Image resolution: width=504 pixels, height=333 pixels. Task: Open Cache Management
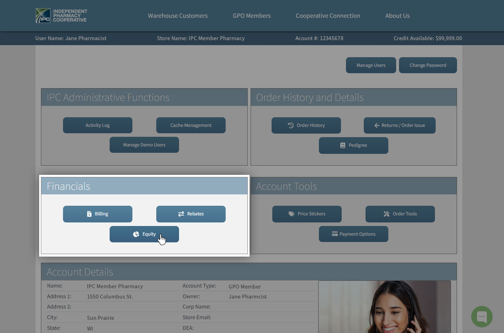191,125
